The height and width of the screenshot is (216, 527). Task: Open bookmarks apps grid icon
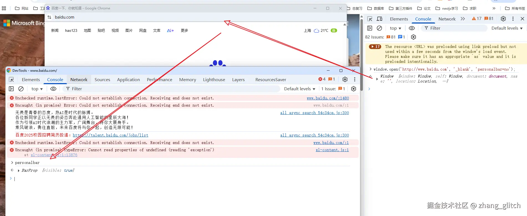point(4,8)
